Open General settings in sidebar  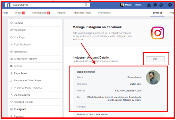(x=35, y=23)
